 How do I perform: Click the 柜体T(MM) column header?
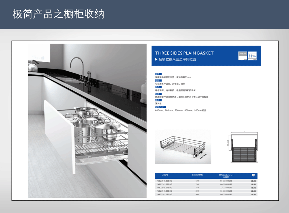click(197, 175)
